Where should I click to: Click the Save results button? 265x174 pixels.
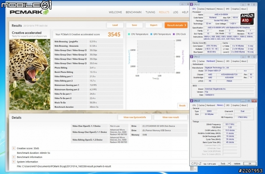click(134, 25)
